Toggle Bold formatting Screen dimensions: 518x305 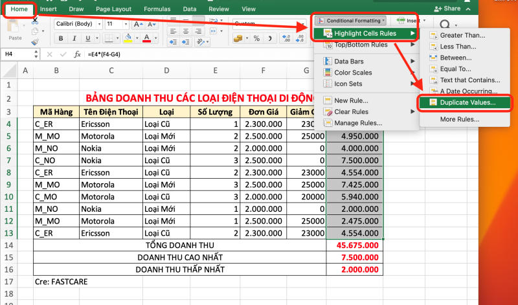[x=61, y=38]
